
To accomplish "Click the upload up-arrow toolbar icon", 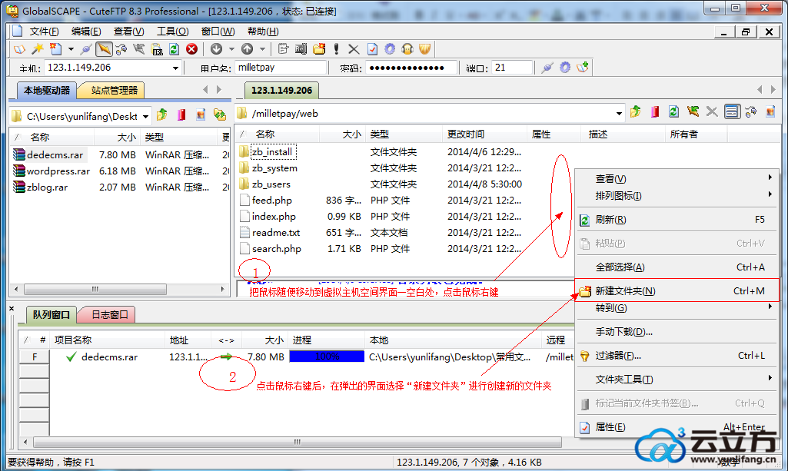I will (247, 49).
